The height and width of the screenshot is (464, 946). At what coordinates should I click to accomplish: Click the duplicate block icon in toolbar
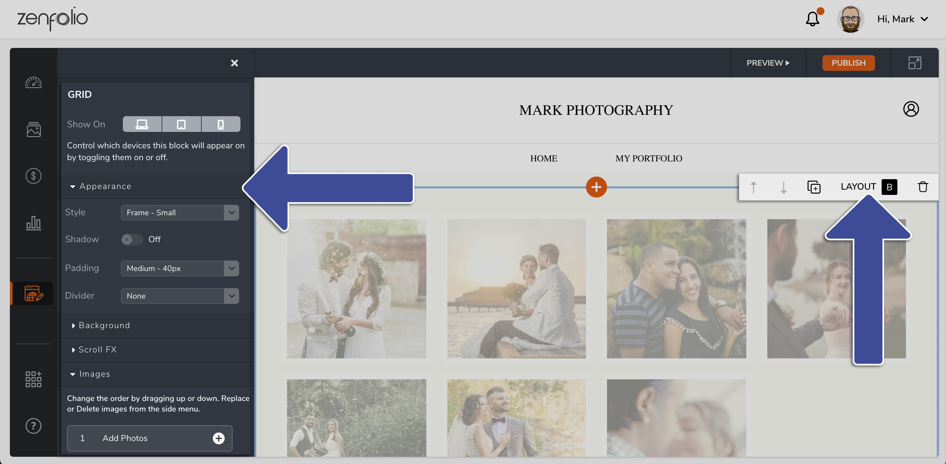click(x=815, y=187)
